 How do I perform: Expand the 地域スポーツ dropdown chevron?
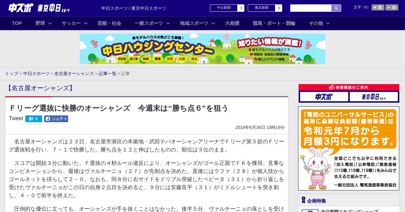click(213, 23)
